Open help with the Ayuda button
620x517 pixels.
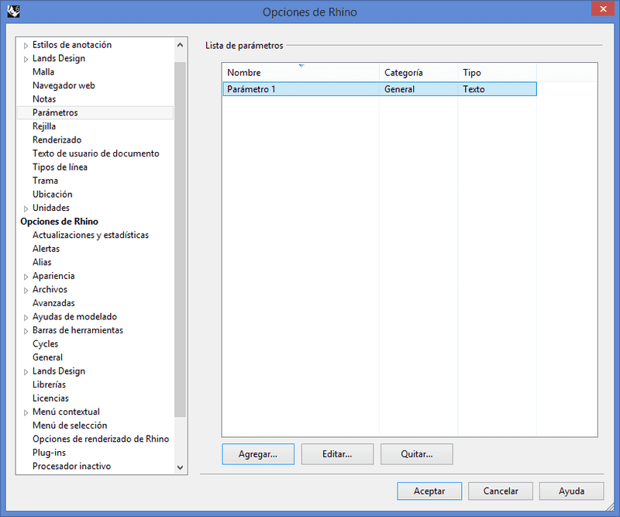point(572,491)
